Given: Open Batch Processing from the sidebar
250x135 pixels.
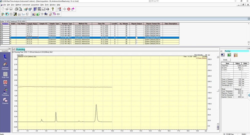Looking at the screenshot, I should coord(5,92).
